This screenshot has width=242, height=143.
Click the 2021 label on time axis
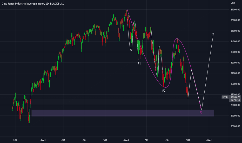(43, 140)
